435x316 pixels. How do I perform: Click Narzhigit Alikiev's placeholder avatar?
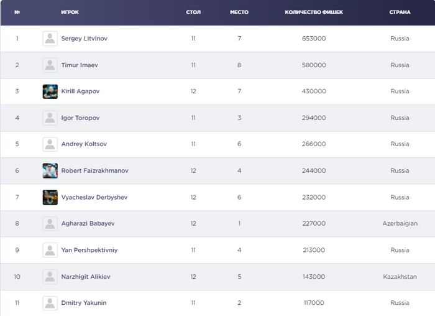point(50,276)
